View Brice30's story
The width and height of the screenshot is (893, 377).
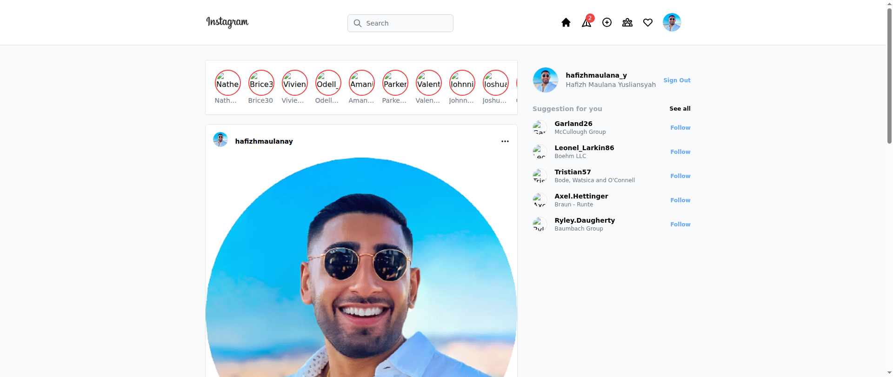261,83
